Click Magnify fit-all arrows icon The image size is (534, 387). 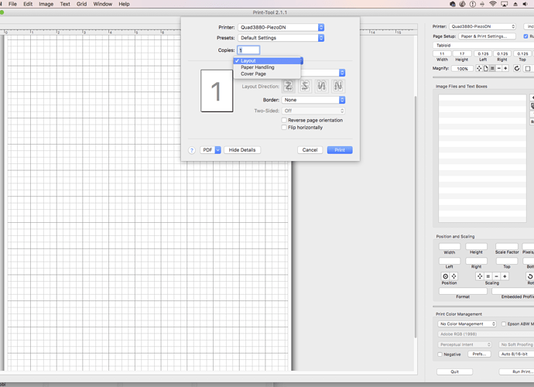tap(479, 68)
